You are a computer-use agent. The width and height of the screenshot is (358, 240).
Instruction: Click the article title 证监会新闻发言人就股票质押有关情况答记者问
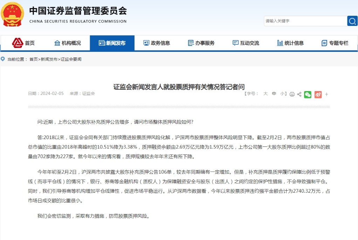(179, 87)
